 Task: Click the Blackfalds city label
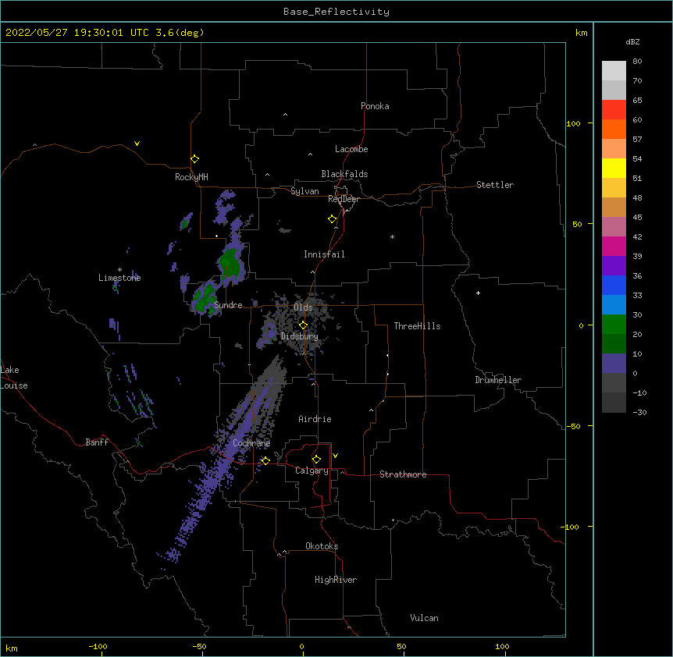pos(344,174)
